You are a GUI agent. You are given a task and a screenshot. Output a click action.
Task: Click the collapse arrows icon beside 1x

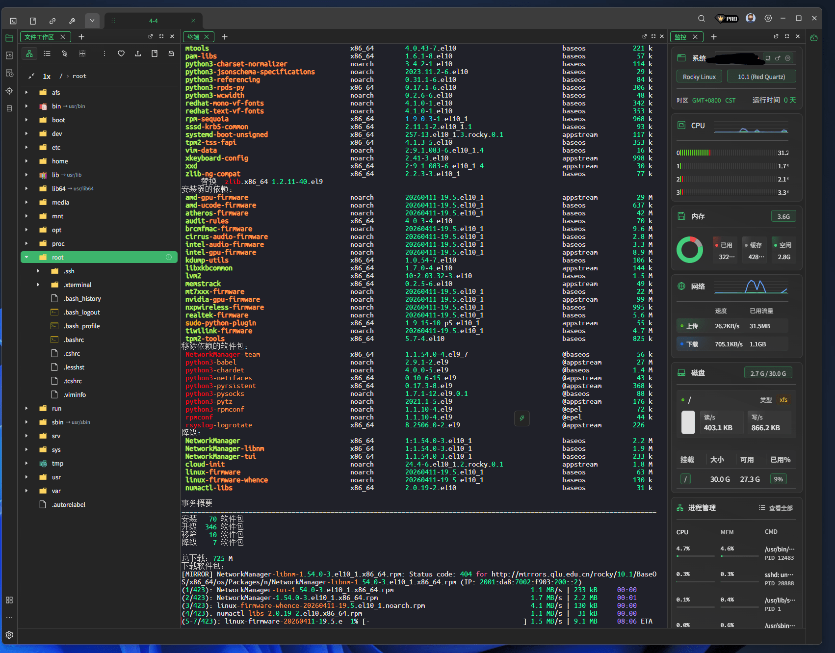(x=31, y=76)
